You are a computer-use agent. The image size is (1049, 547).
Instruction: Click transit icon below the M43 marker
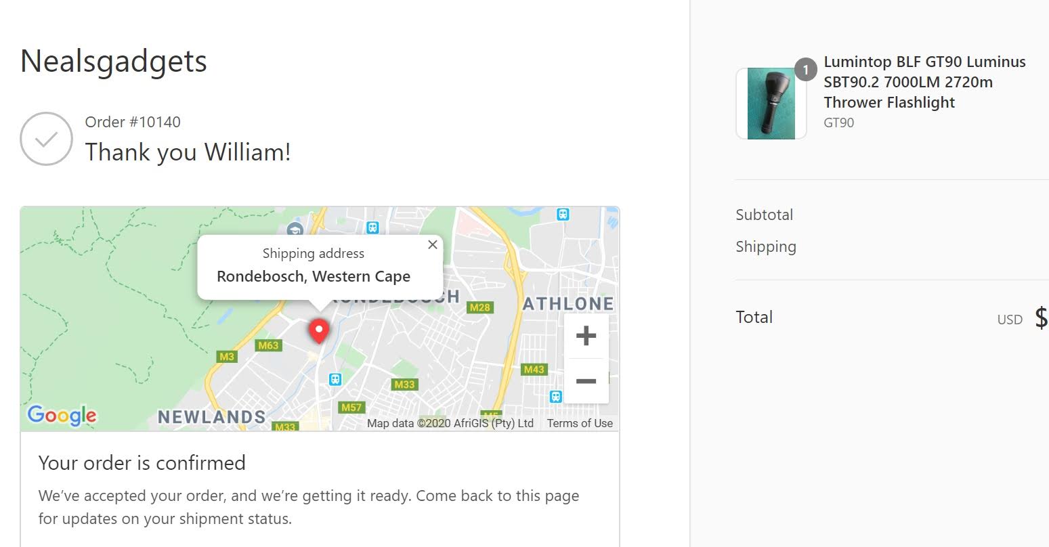[556, 396]
